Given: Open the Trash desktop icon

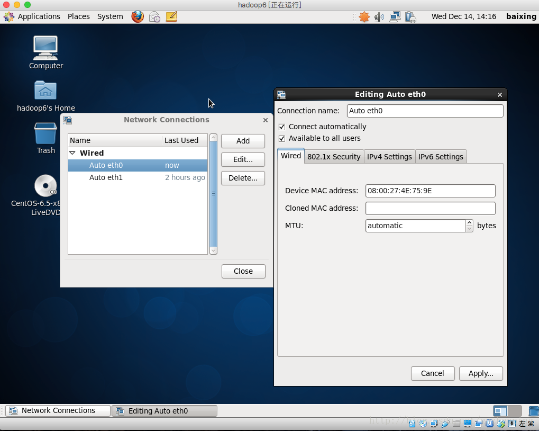Looking at the screenshot, I should 45,134.
